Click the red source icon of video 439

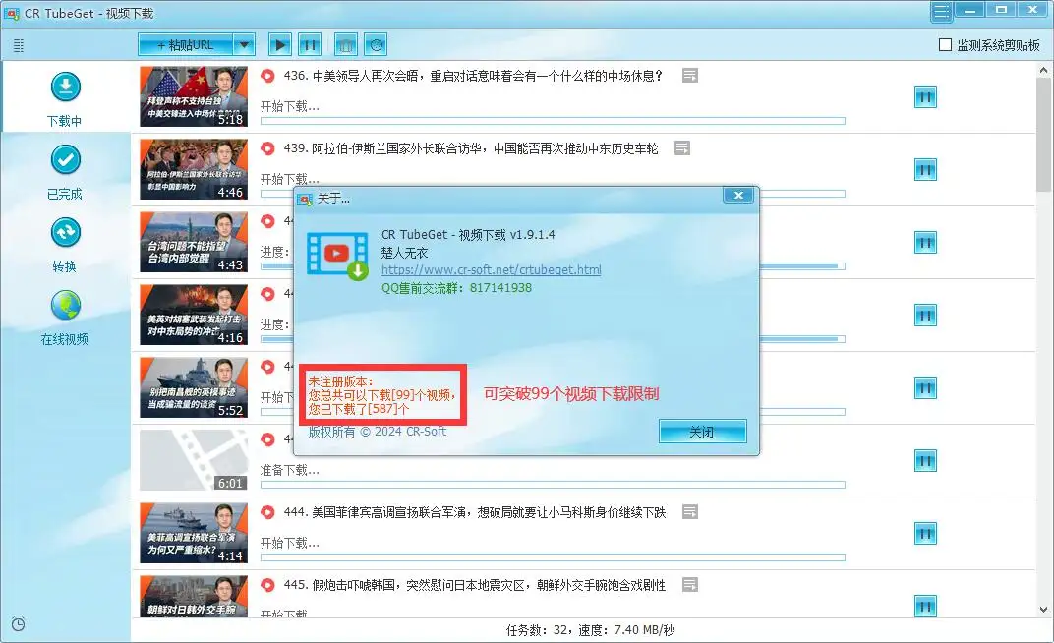point(267,147)
